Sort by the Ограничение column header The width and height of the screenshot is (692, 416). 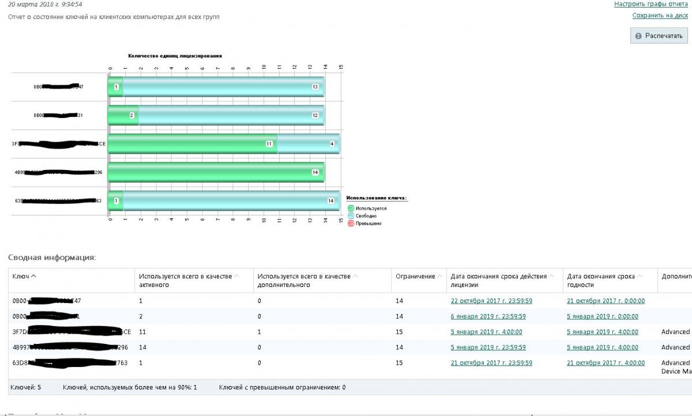point(419,277)
